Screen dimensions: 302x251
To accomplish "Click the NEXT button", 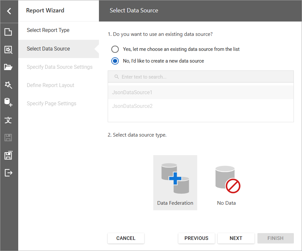I will coord(236,238).
